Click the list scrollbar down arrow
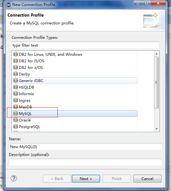 pyautogui.click(x=157, y=129)
